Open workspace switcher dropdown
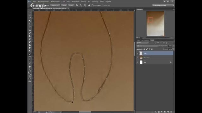The image size is (202, 113). tap(163, 5)
